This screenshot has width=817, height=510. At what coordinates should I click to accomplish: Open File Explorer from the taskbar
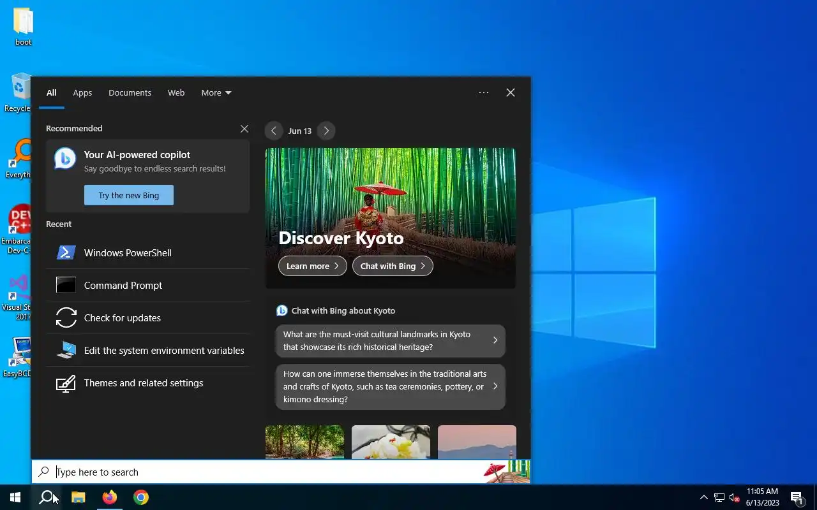78,497
